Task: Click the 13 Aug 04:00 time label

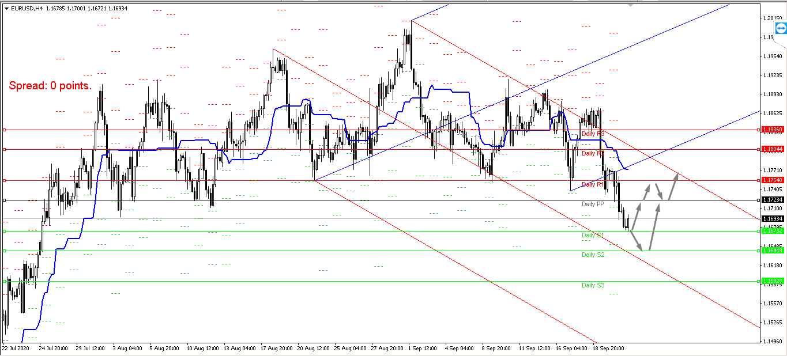Action: click(239, 349)
